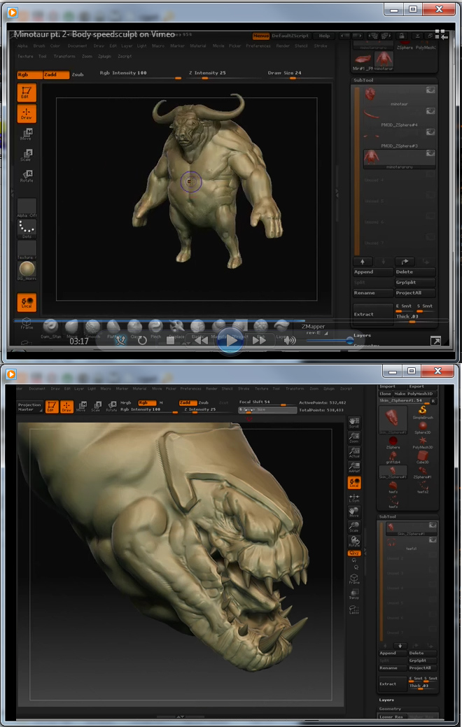Click the Scale view icon in the creature-head window's right shelf

354,527
